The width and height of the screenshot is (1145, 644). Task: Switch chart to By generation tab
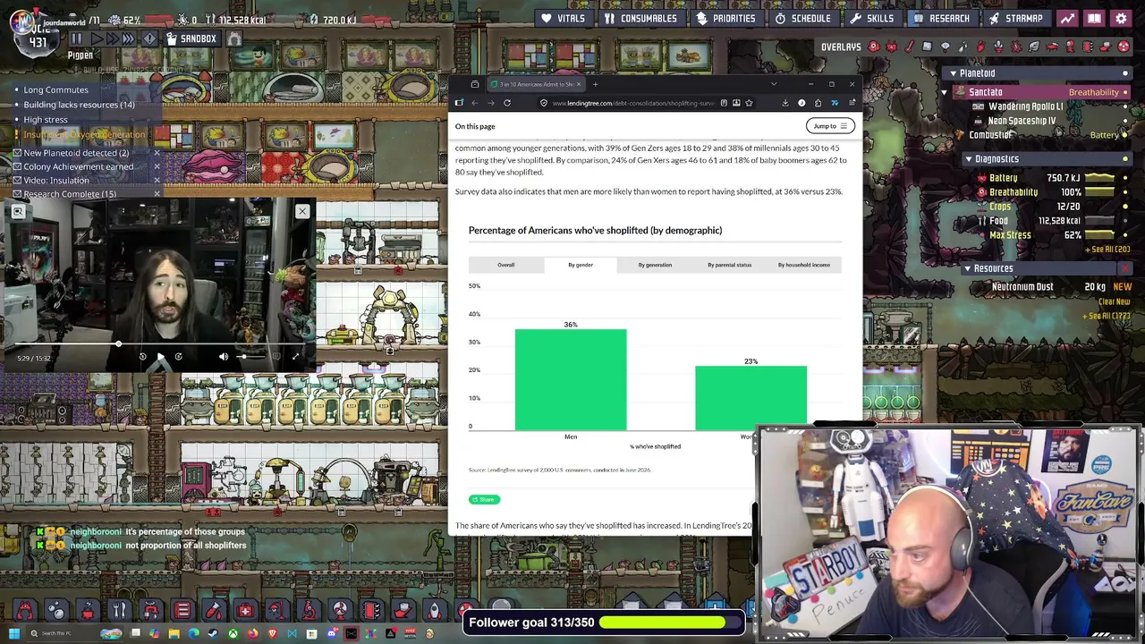coord(655,265)
